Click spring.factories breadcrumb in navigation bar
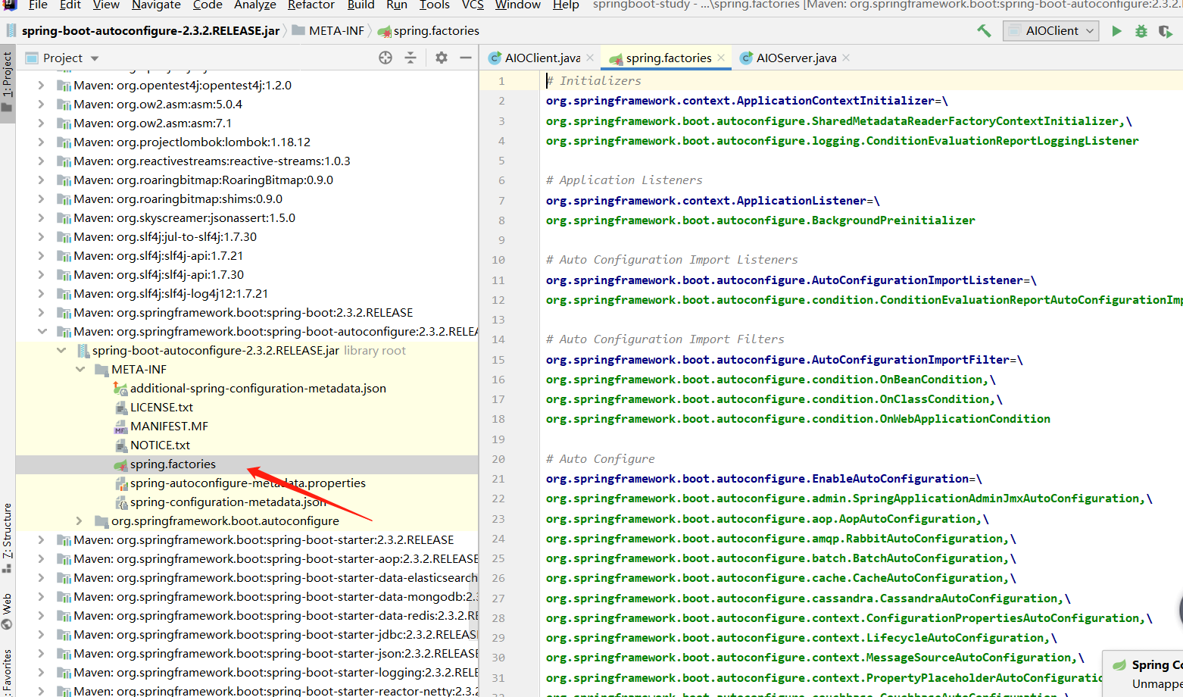This screenshot has height=697, width=1183. click(x=436, y=31)
